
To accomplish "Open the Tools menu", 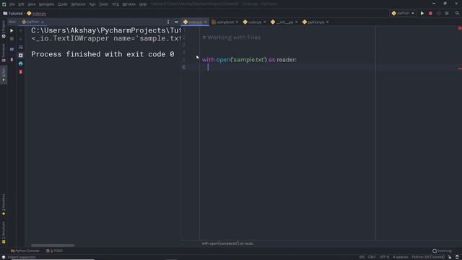I will pyautogui.click(x=103, y=4).
